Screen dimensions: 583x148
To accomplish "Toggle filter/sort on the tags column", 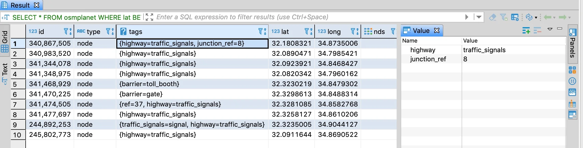I will [262, 31].
